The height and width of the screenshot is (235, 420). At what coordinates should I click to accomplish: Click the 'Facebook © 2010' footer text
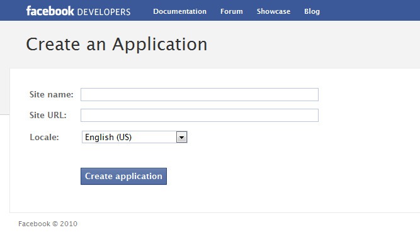coord(48,224)
